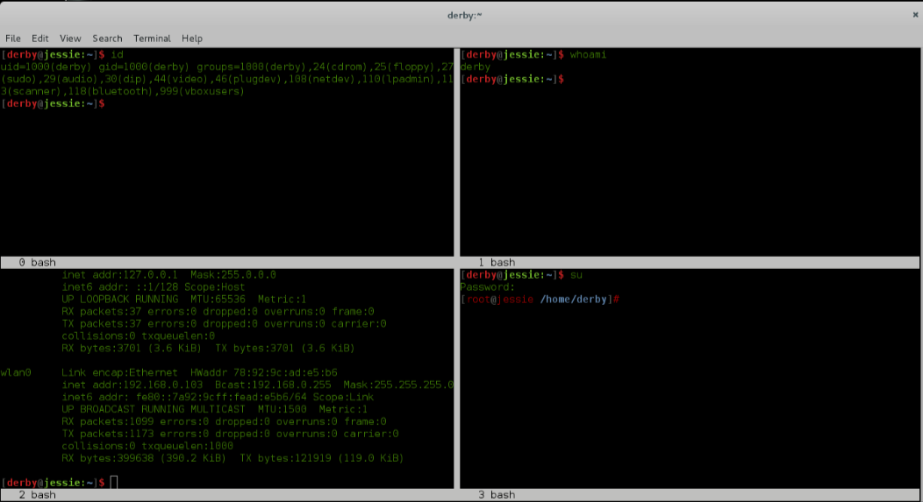The width and height of the screenshot is (923, 502).
Task: Click the 'Password:' prompt line
Action: pyautogui.click(x=488, y=287)
